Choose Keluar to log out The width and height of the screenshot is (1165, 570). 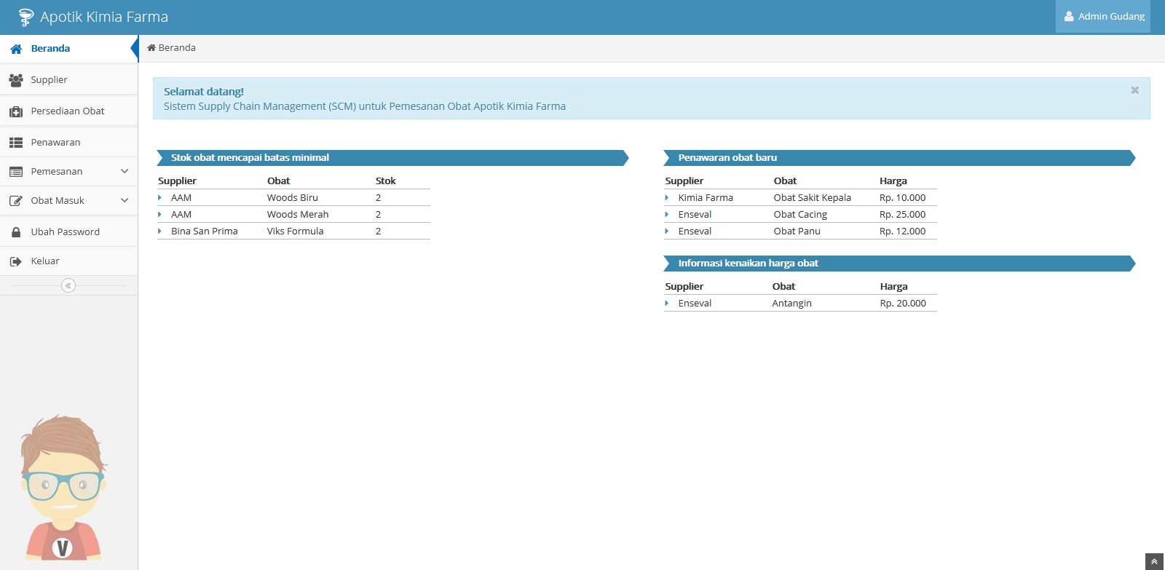coord(68,261)
